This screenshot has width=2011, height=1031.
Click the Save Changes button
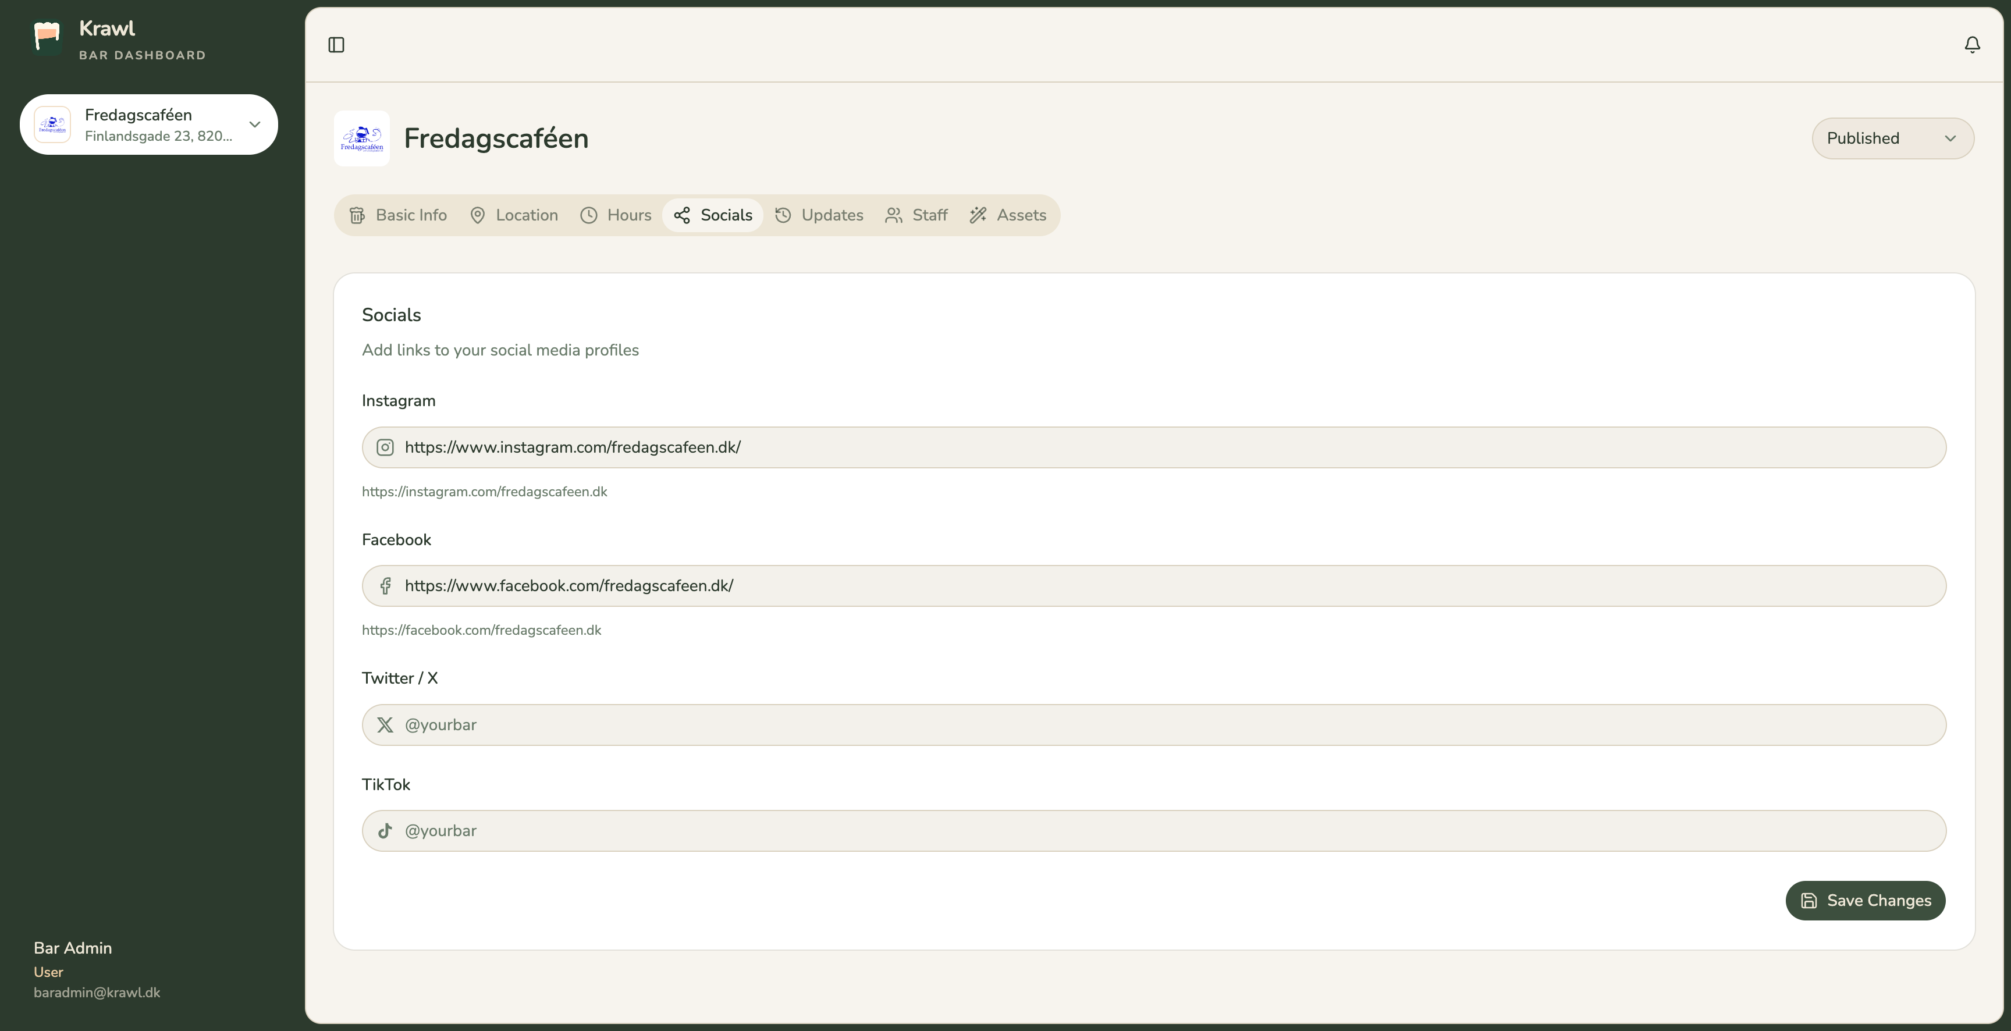[x=1865, y=901]
